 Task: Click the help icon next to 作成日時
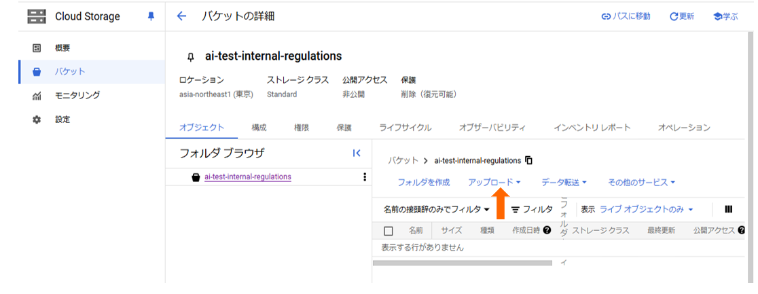pos(547,231)
